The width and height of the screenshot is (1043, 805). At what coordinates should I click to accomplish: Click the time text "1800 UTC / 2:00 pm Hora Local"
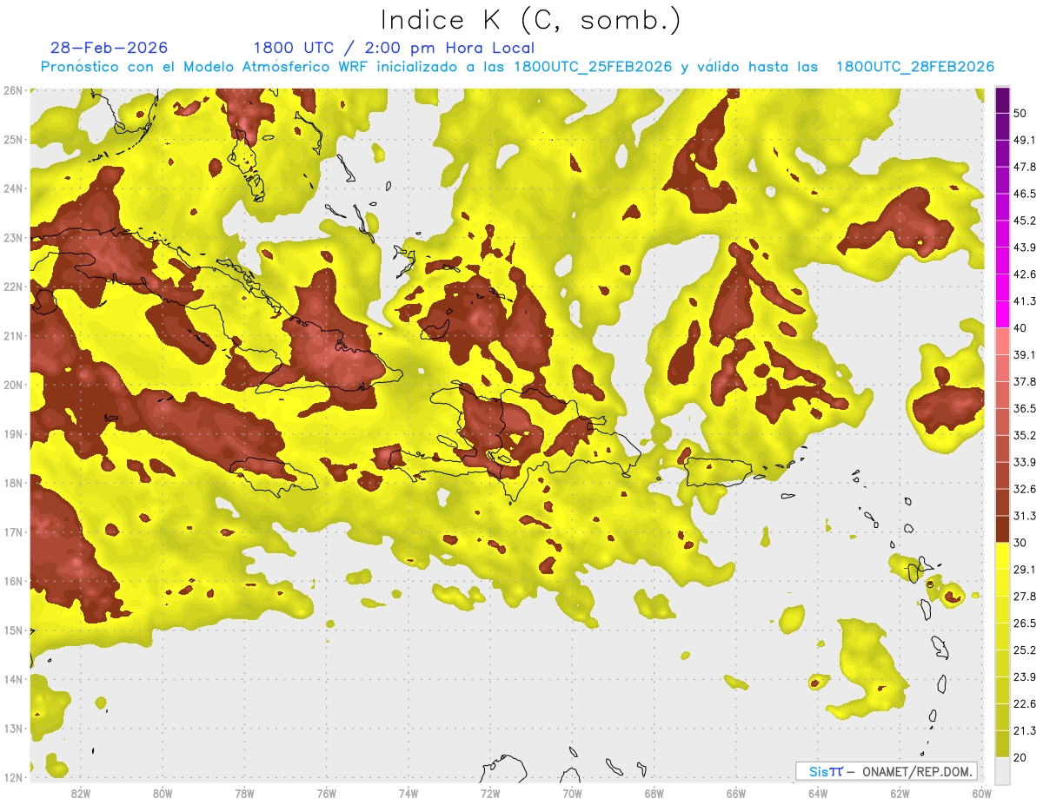click(x=394, y=48)
